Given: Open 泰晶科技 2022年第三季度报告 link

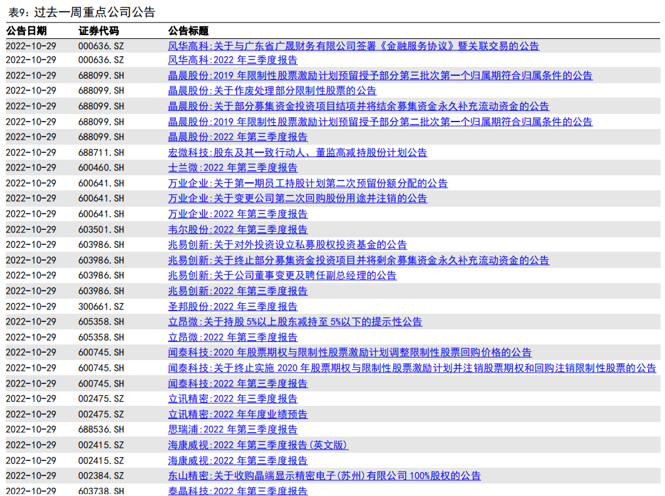Looking at the screenshot, I should click(x=237, y=491).
